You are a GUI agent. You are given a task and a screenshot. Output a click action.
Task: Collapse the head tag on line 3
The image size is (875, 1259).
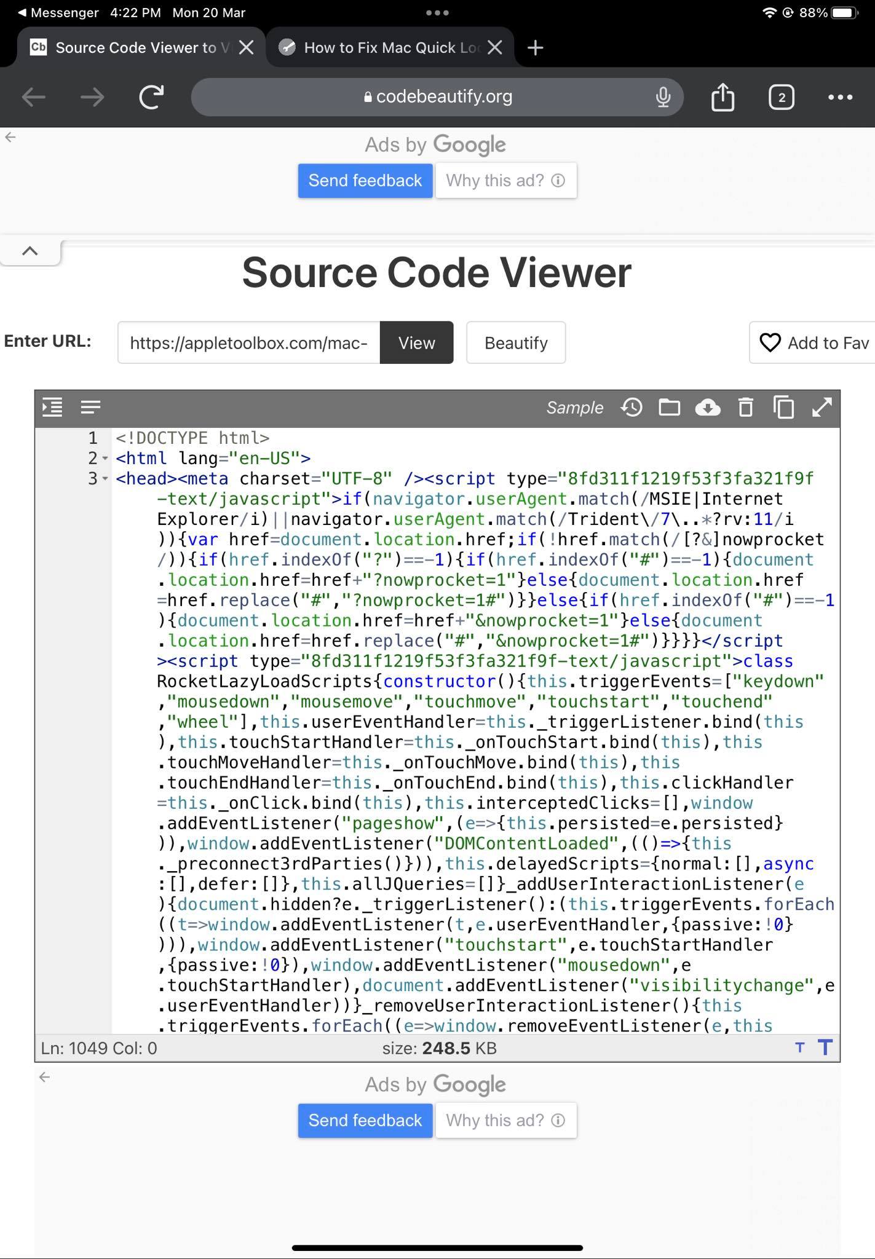105,479
